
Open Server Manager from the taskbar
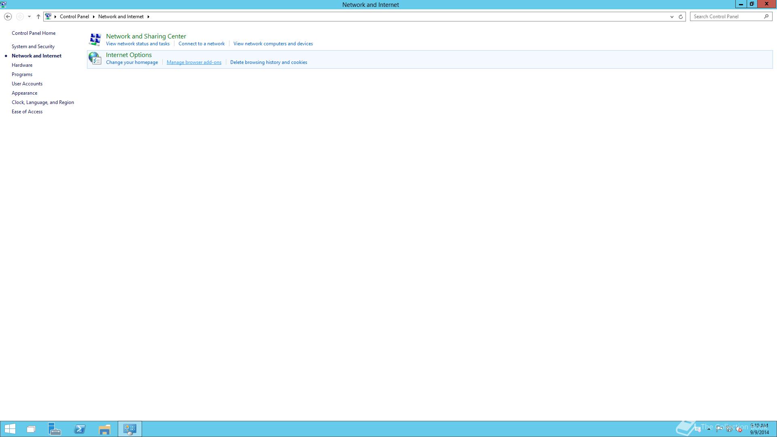(x=55, y=429)
